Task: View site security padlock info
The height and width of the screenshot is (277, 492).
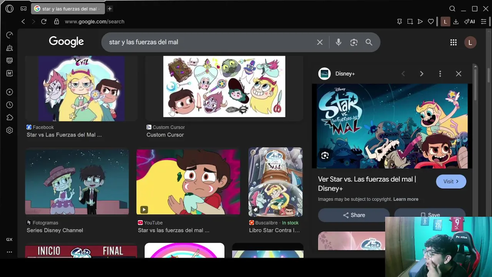Action: 57,22
